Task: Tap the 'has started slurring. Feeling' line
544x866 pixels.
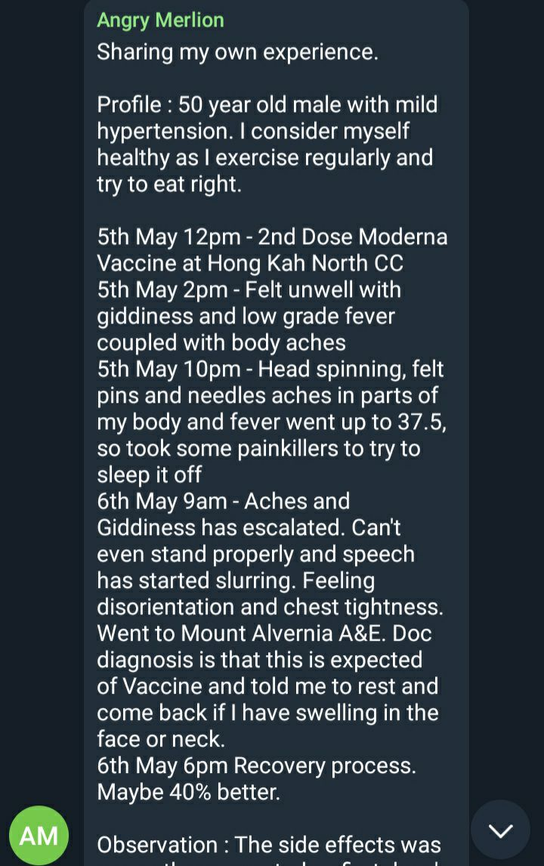Action: 236,580
